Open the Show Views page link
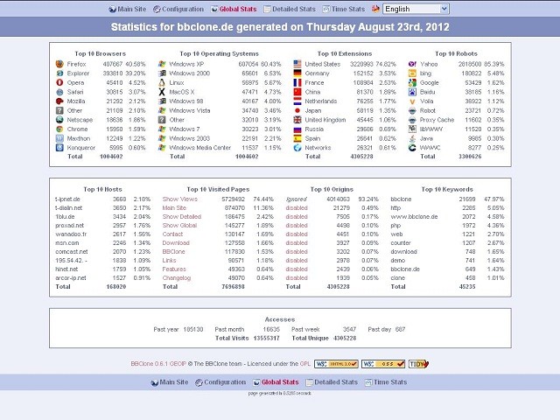 coord(180,199)
